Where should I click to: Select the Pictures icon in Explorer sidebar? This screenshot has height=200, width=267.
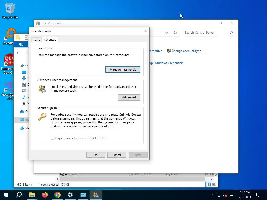point(24,91)
